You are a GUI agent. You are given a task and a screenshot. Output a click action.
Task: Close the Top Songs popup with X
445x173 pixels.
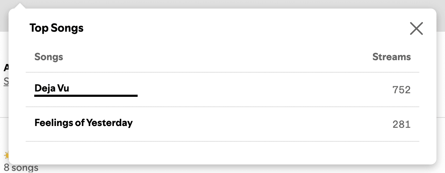[x=416, y=28]
